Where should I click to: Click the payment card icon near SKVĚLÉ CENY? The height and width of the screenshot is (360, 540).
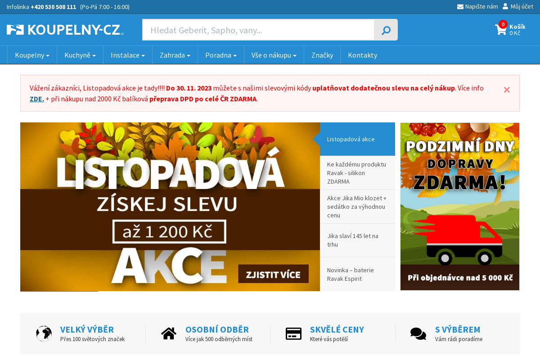(293, 333)
